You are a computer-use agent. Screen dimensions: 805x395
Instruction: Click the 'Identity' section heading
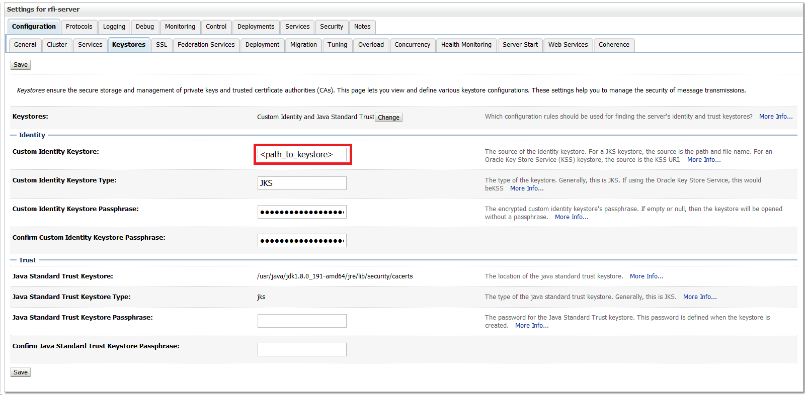(32, 135)
